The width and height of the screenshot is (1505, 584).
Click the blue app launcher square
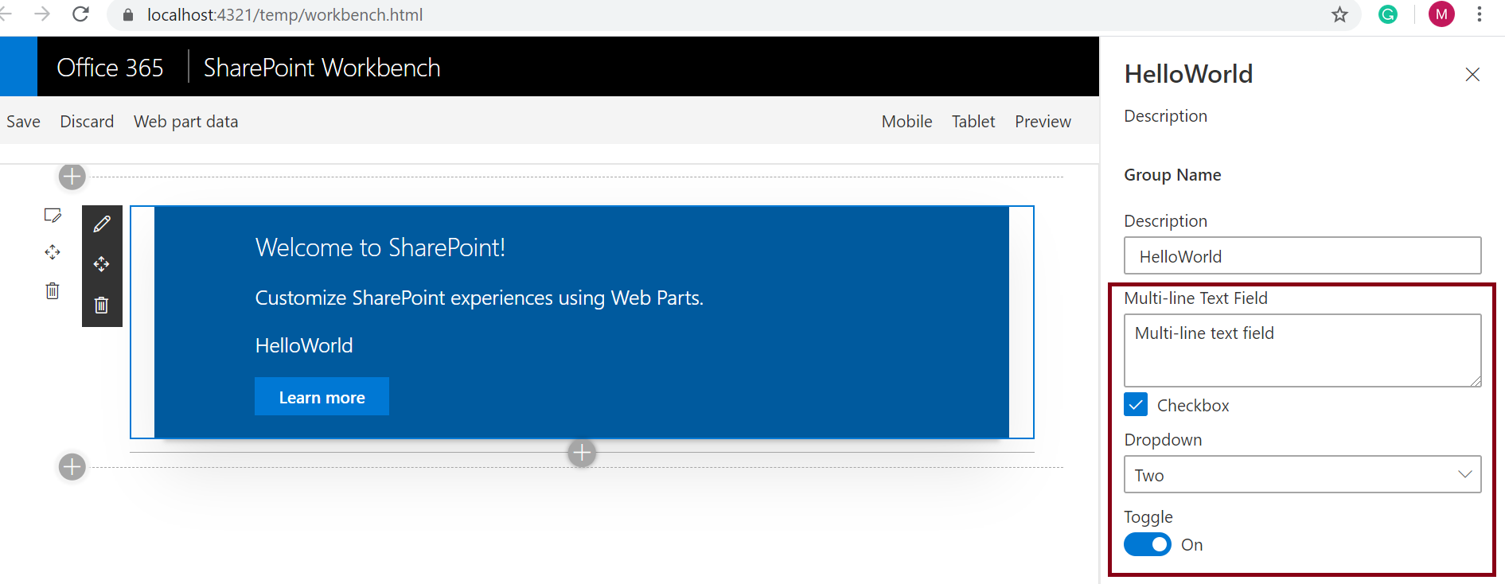(18, 67)
